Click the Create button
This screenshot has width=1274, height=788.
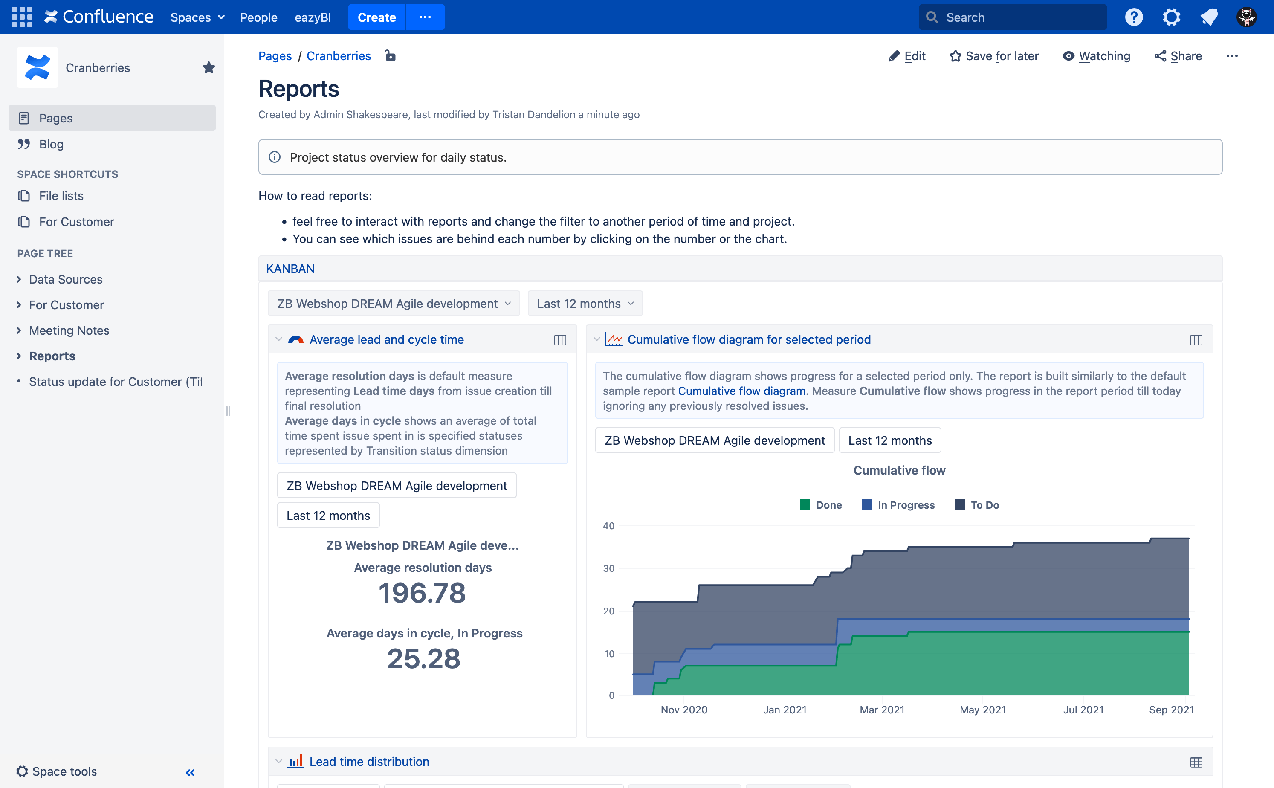click(x=376, y=17)
